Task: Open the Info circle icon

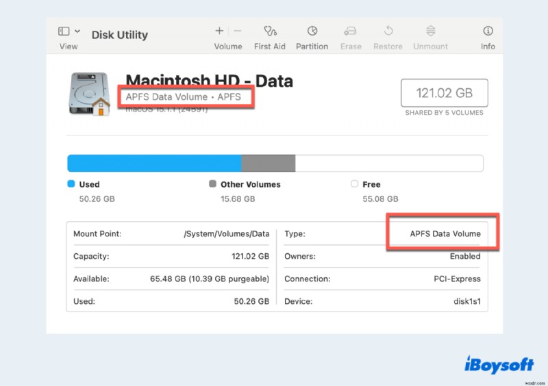Action: coord(488,31)
